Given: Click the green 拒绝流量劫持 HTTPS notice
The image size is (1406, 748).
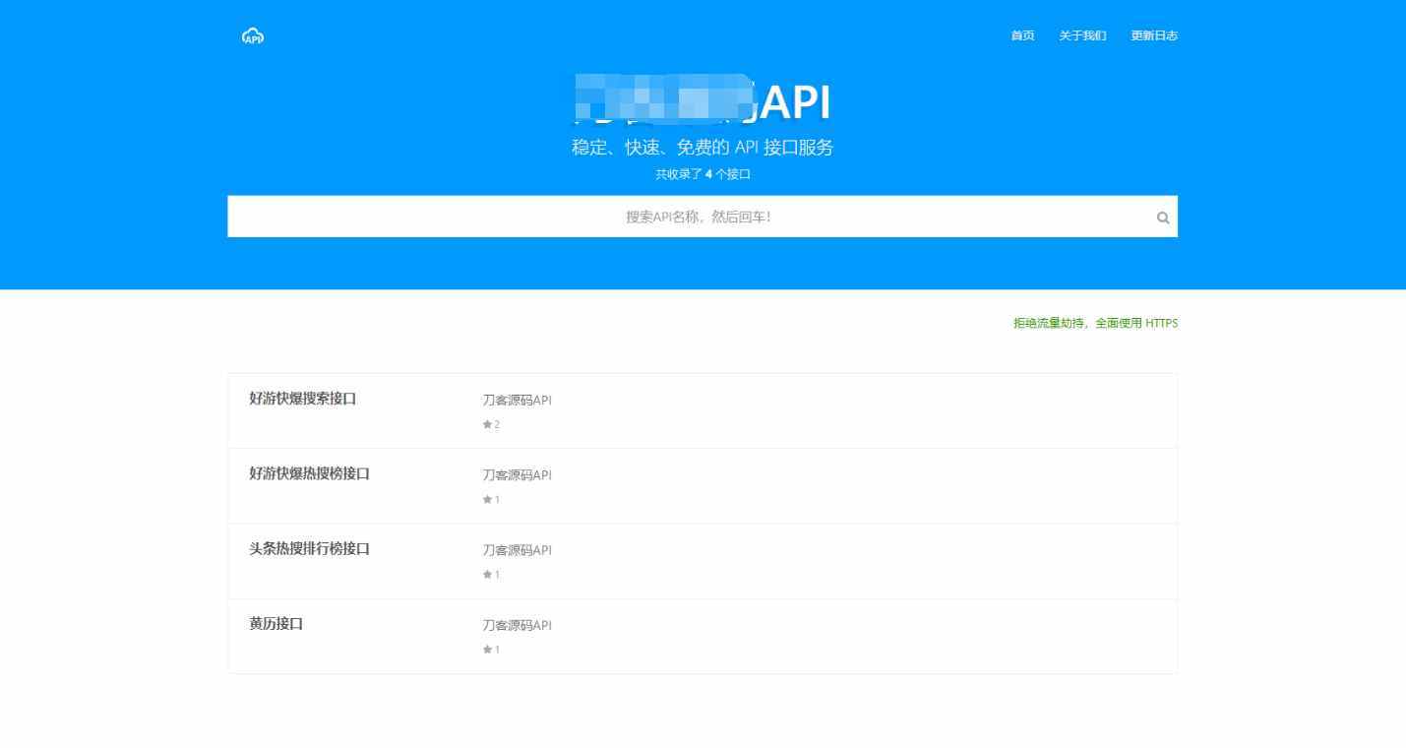Looking at the screenshot, I should click(x=1095, y=323).
